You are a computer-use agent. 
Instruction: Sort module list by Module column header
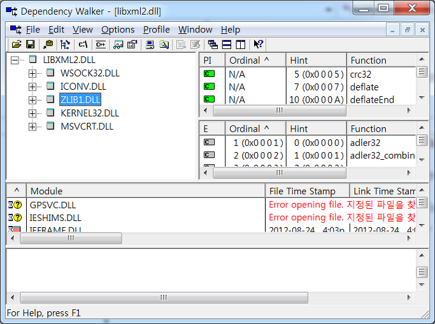146,191
